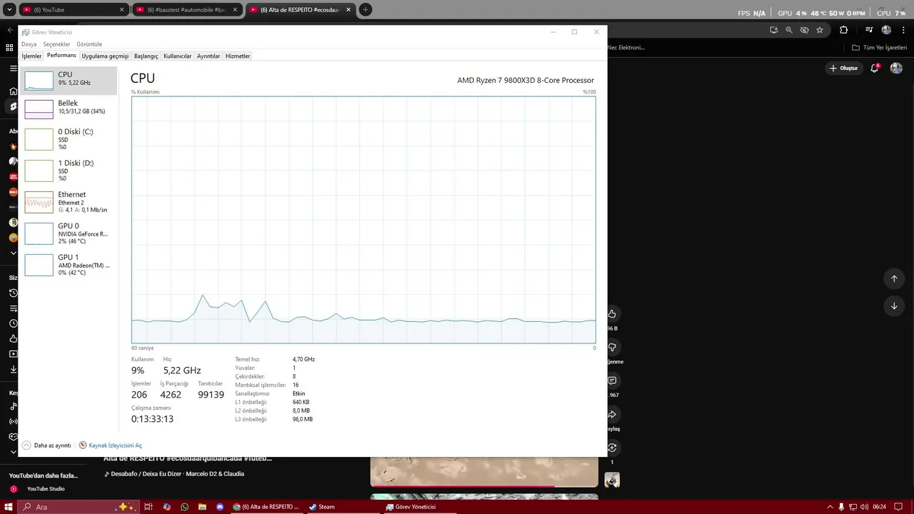Open 0 Diski (C:) performance view
The image size is (914, 514).
tap(69, 139)
